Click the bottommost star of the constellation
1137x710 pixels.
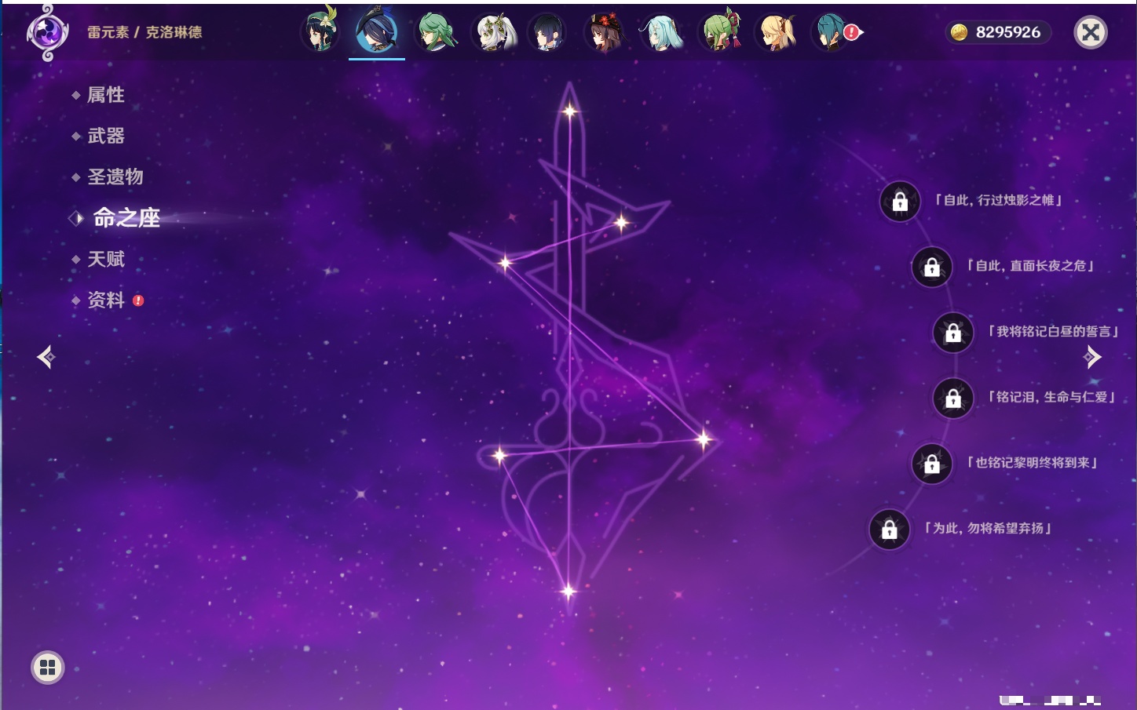click(x=568, y=592)
